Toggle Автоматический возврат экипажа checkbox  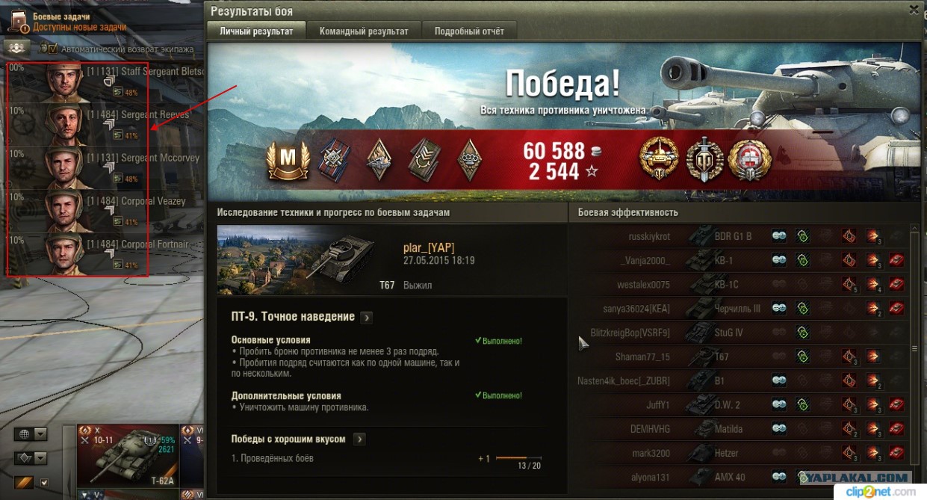(52, 49)
